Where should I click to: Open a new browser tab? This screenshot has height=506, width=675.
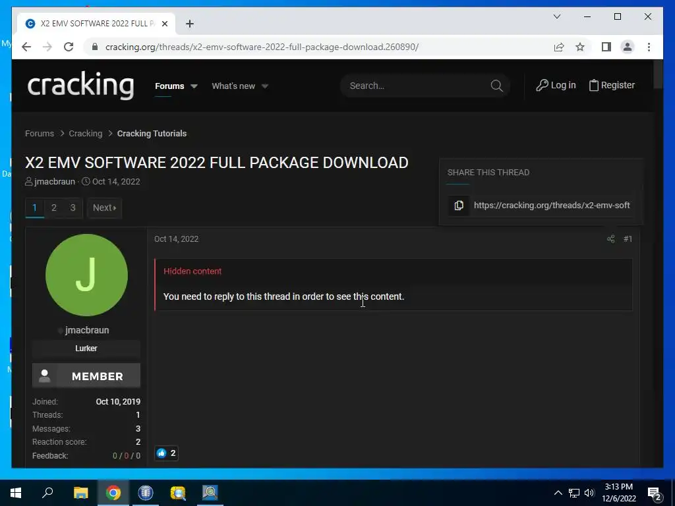click(x=190, y=24)
